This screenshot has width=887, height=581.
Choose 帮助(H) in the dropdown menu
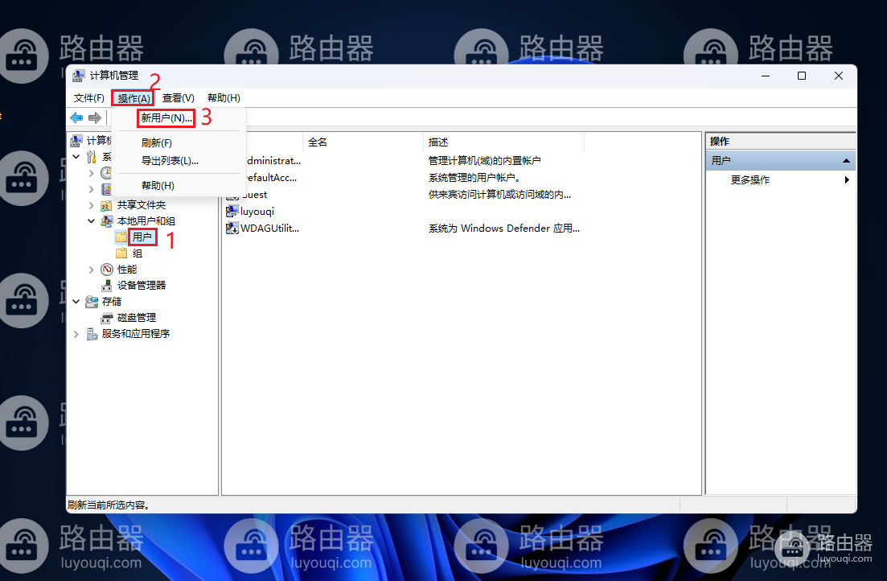(158, 185)
